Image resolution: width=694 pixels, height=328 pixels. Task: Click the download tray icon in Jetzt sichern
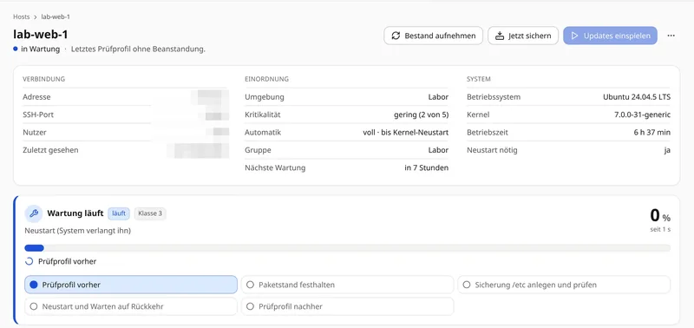[500, 36]
